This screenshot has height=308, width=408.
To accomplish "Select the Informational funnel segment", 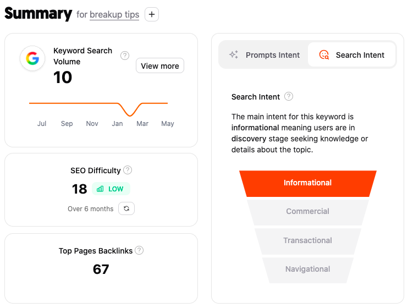I will coord(308,183).
